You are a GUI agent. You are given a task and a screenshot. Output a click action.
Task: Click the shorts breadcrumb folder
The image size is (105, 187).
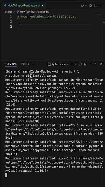coord(8,12)
